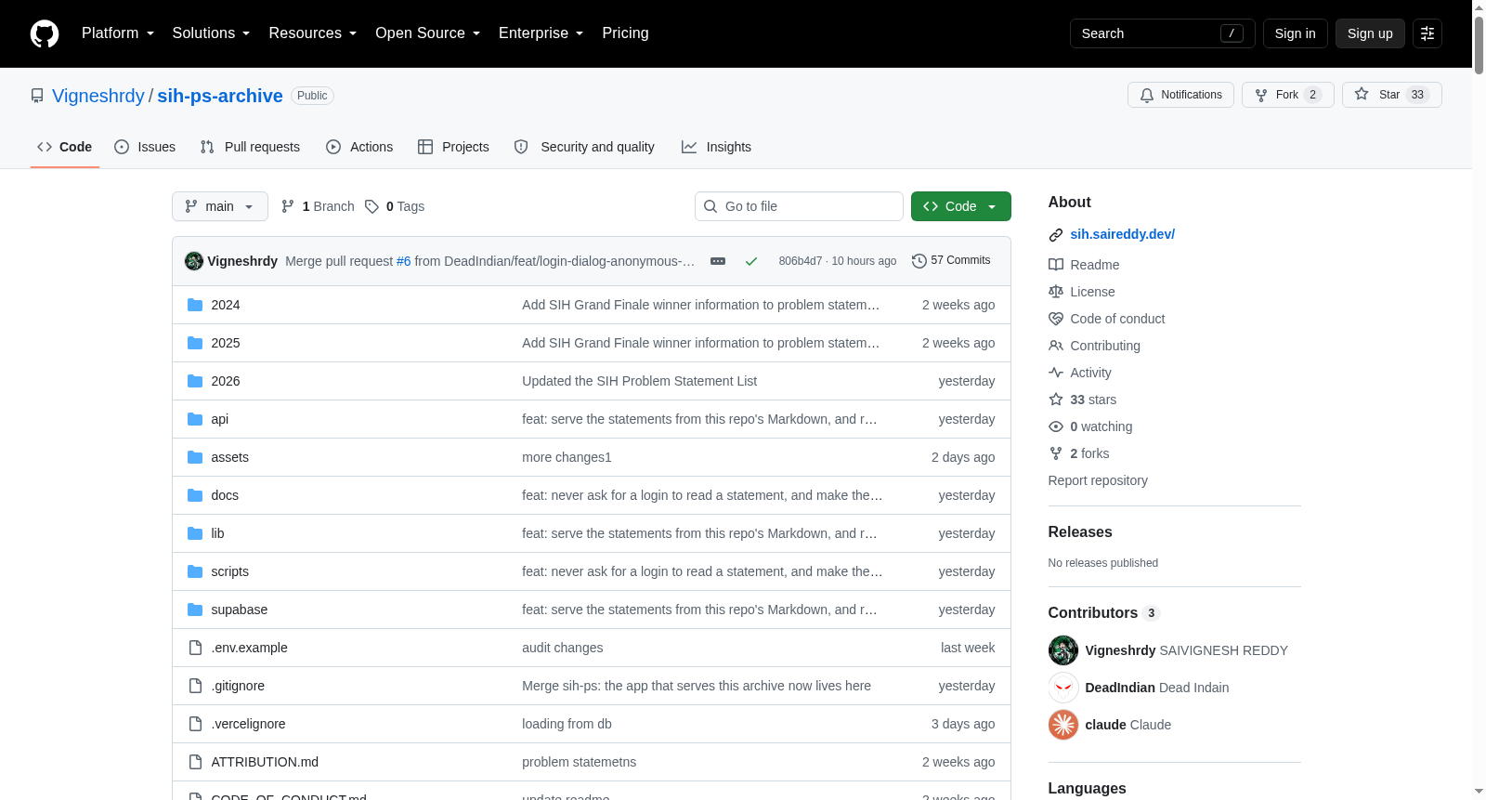Image resolution: width=1486 pixels, height=800 pixels.
Task: View repository Activity pulse link
Action: (x=1080, y=373)
